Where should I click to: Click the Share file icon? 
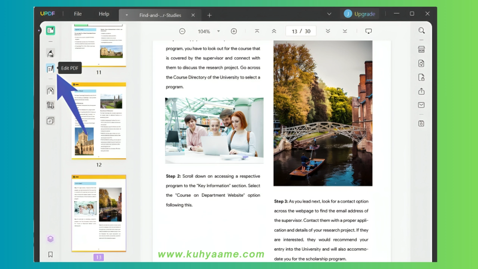pos(421,91)
